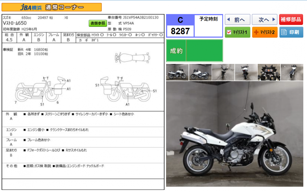Click the chassis number JS1VP54A3B2100130

[141, 18]
